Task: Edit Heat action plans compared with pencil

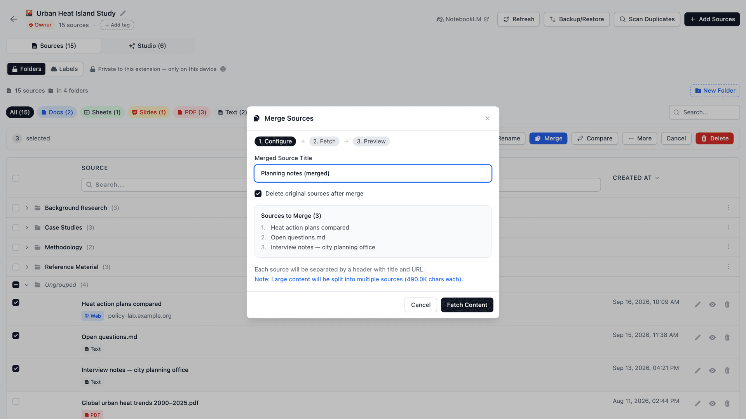Action: pos(697,305)
